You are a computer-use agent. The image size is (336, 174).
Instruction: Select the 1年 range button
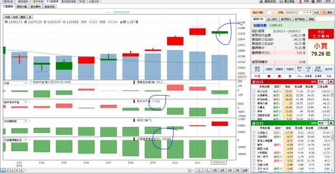(230, 171)
